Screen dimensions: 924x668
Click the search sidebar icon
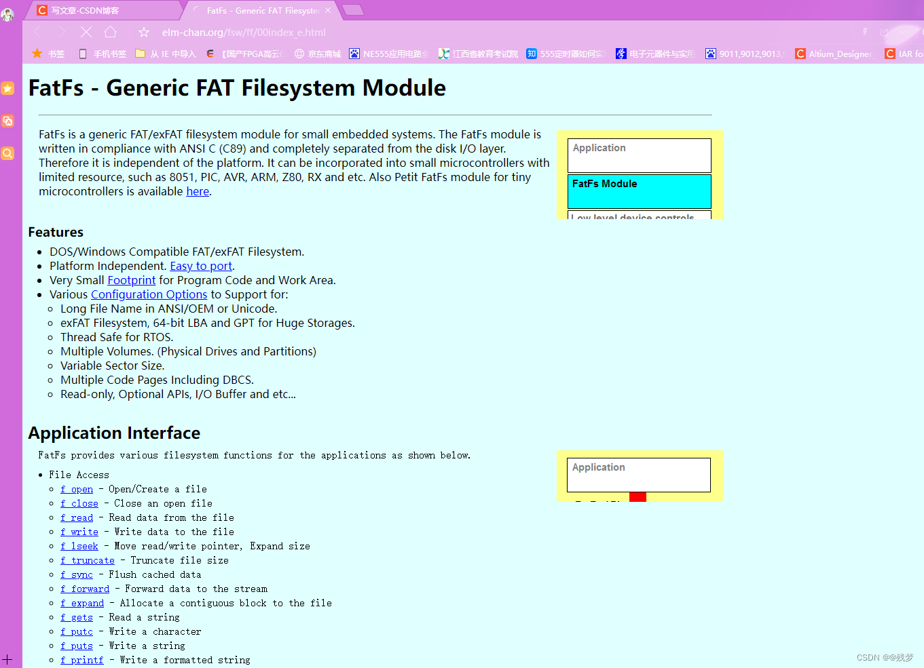point(7,153)
